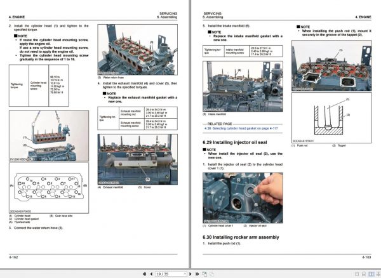381x278 pixels.
Task: Click push rod and tappet cross-section diagram
Action: pyautogui.click(x=331, y=117)
